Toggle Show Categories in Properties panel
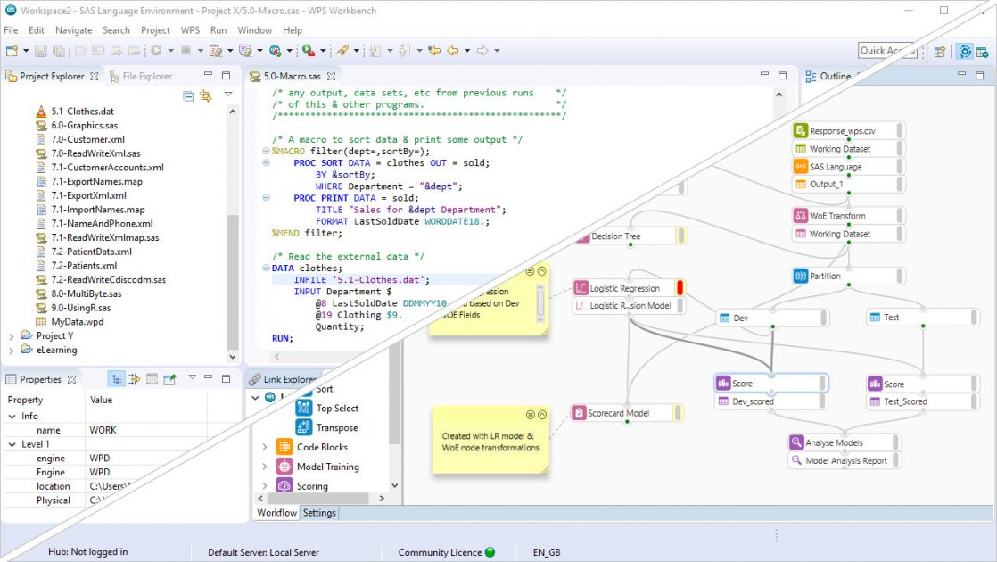 point(116,379)
